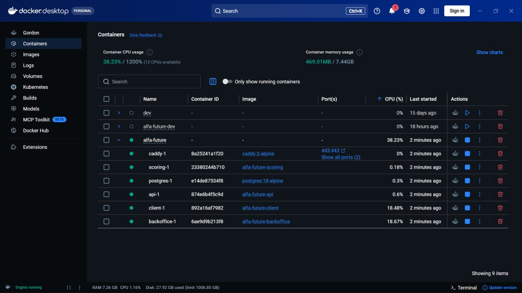The height and width of the screenshot is (293, 522).
Task: Open Settings gear icon in header
Action: click(422, 11)
